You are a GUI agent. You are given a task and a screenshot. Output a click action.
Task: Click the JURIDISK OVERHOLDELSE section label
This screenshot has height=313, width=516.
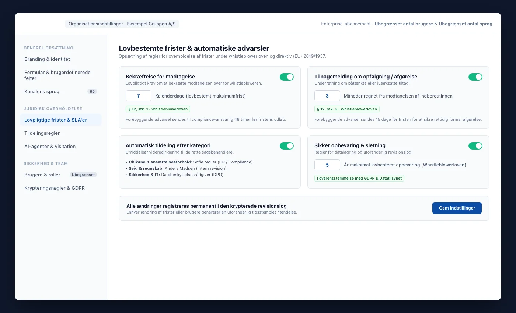click(x=53, y=109)
